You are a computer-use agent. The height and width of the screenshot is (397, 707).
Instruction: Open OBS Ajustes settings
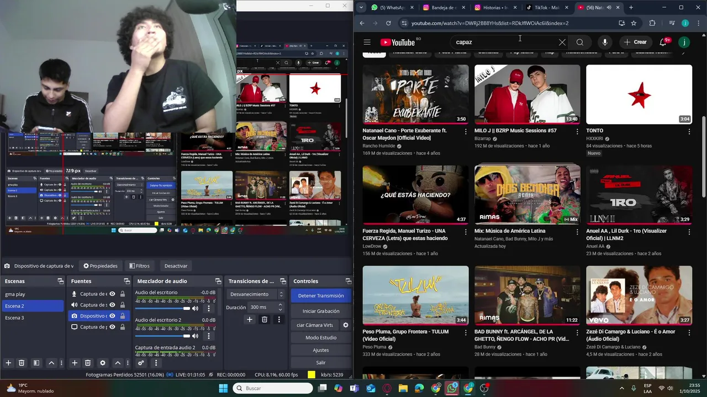click(321, 350)
